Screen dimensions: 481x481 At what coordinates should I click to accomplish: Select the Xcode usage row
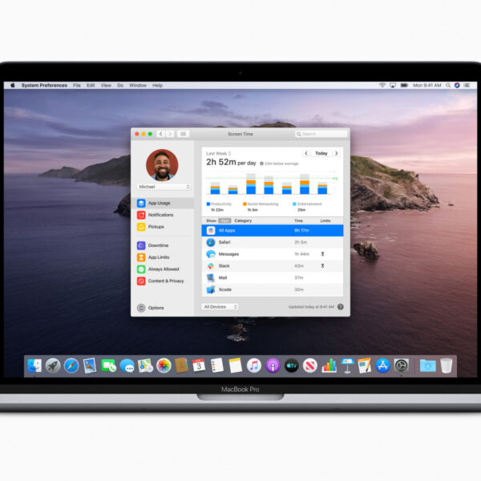(x=273, y=289)
